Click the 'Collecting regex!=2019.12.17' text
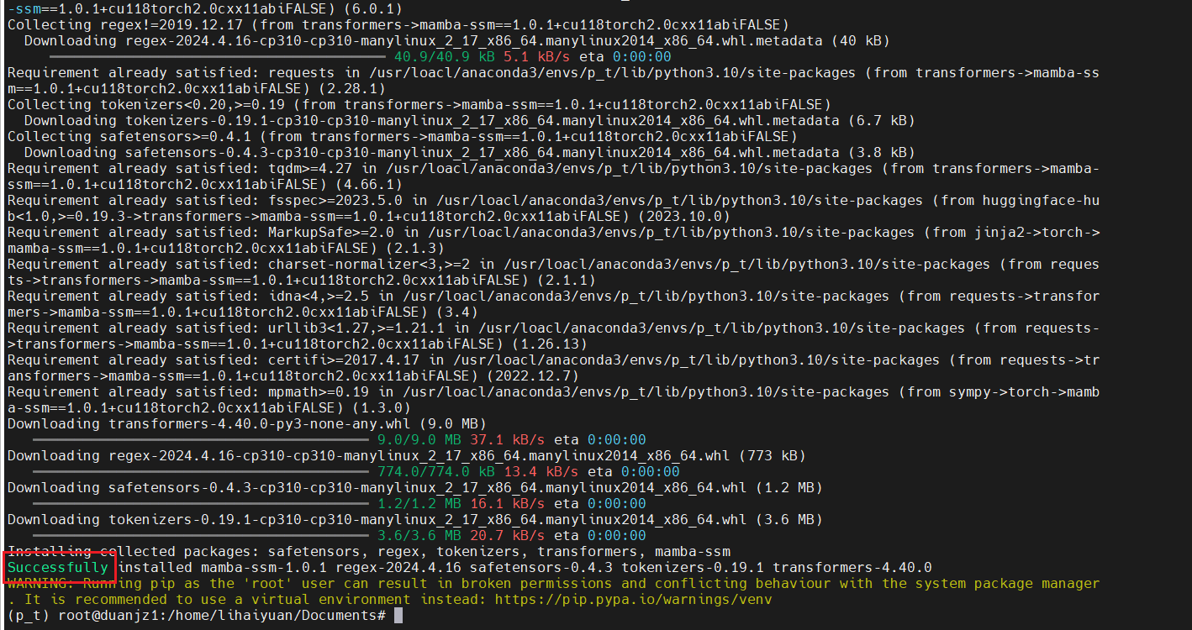This screenshot has width=1192, height=630. tap(124, 25)
